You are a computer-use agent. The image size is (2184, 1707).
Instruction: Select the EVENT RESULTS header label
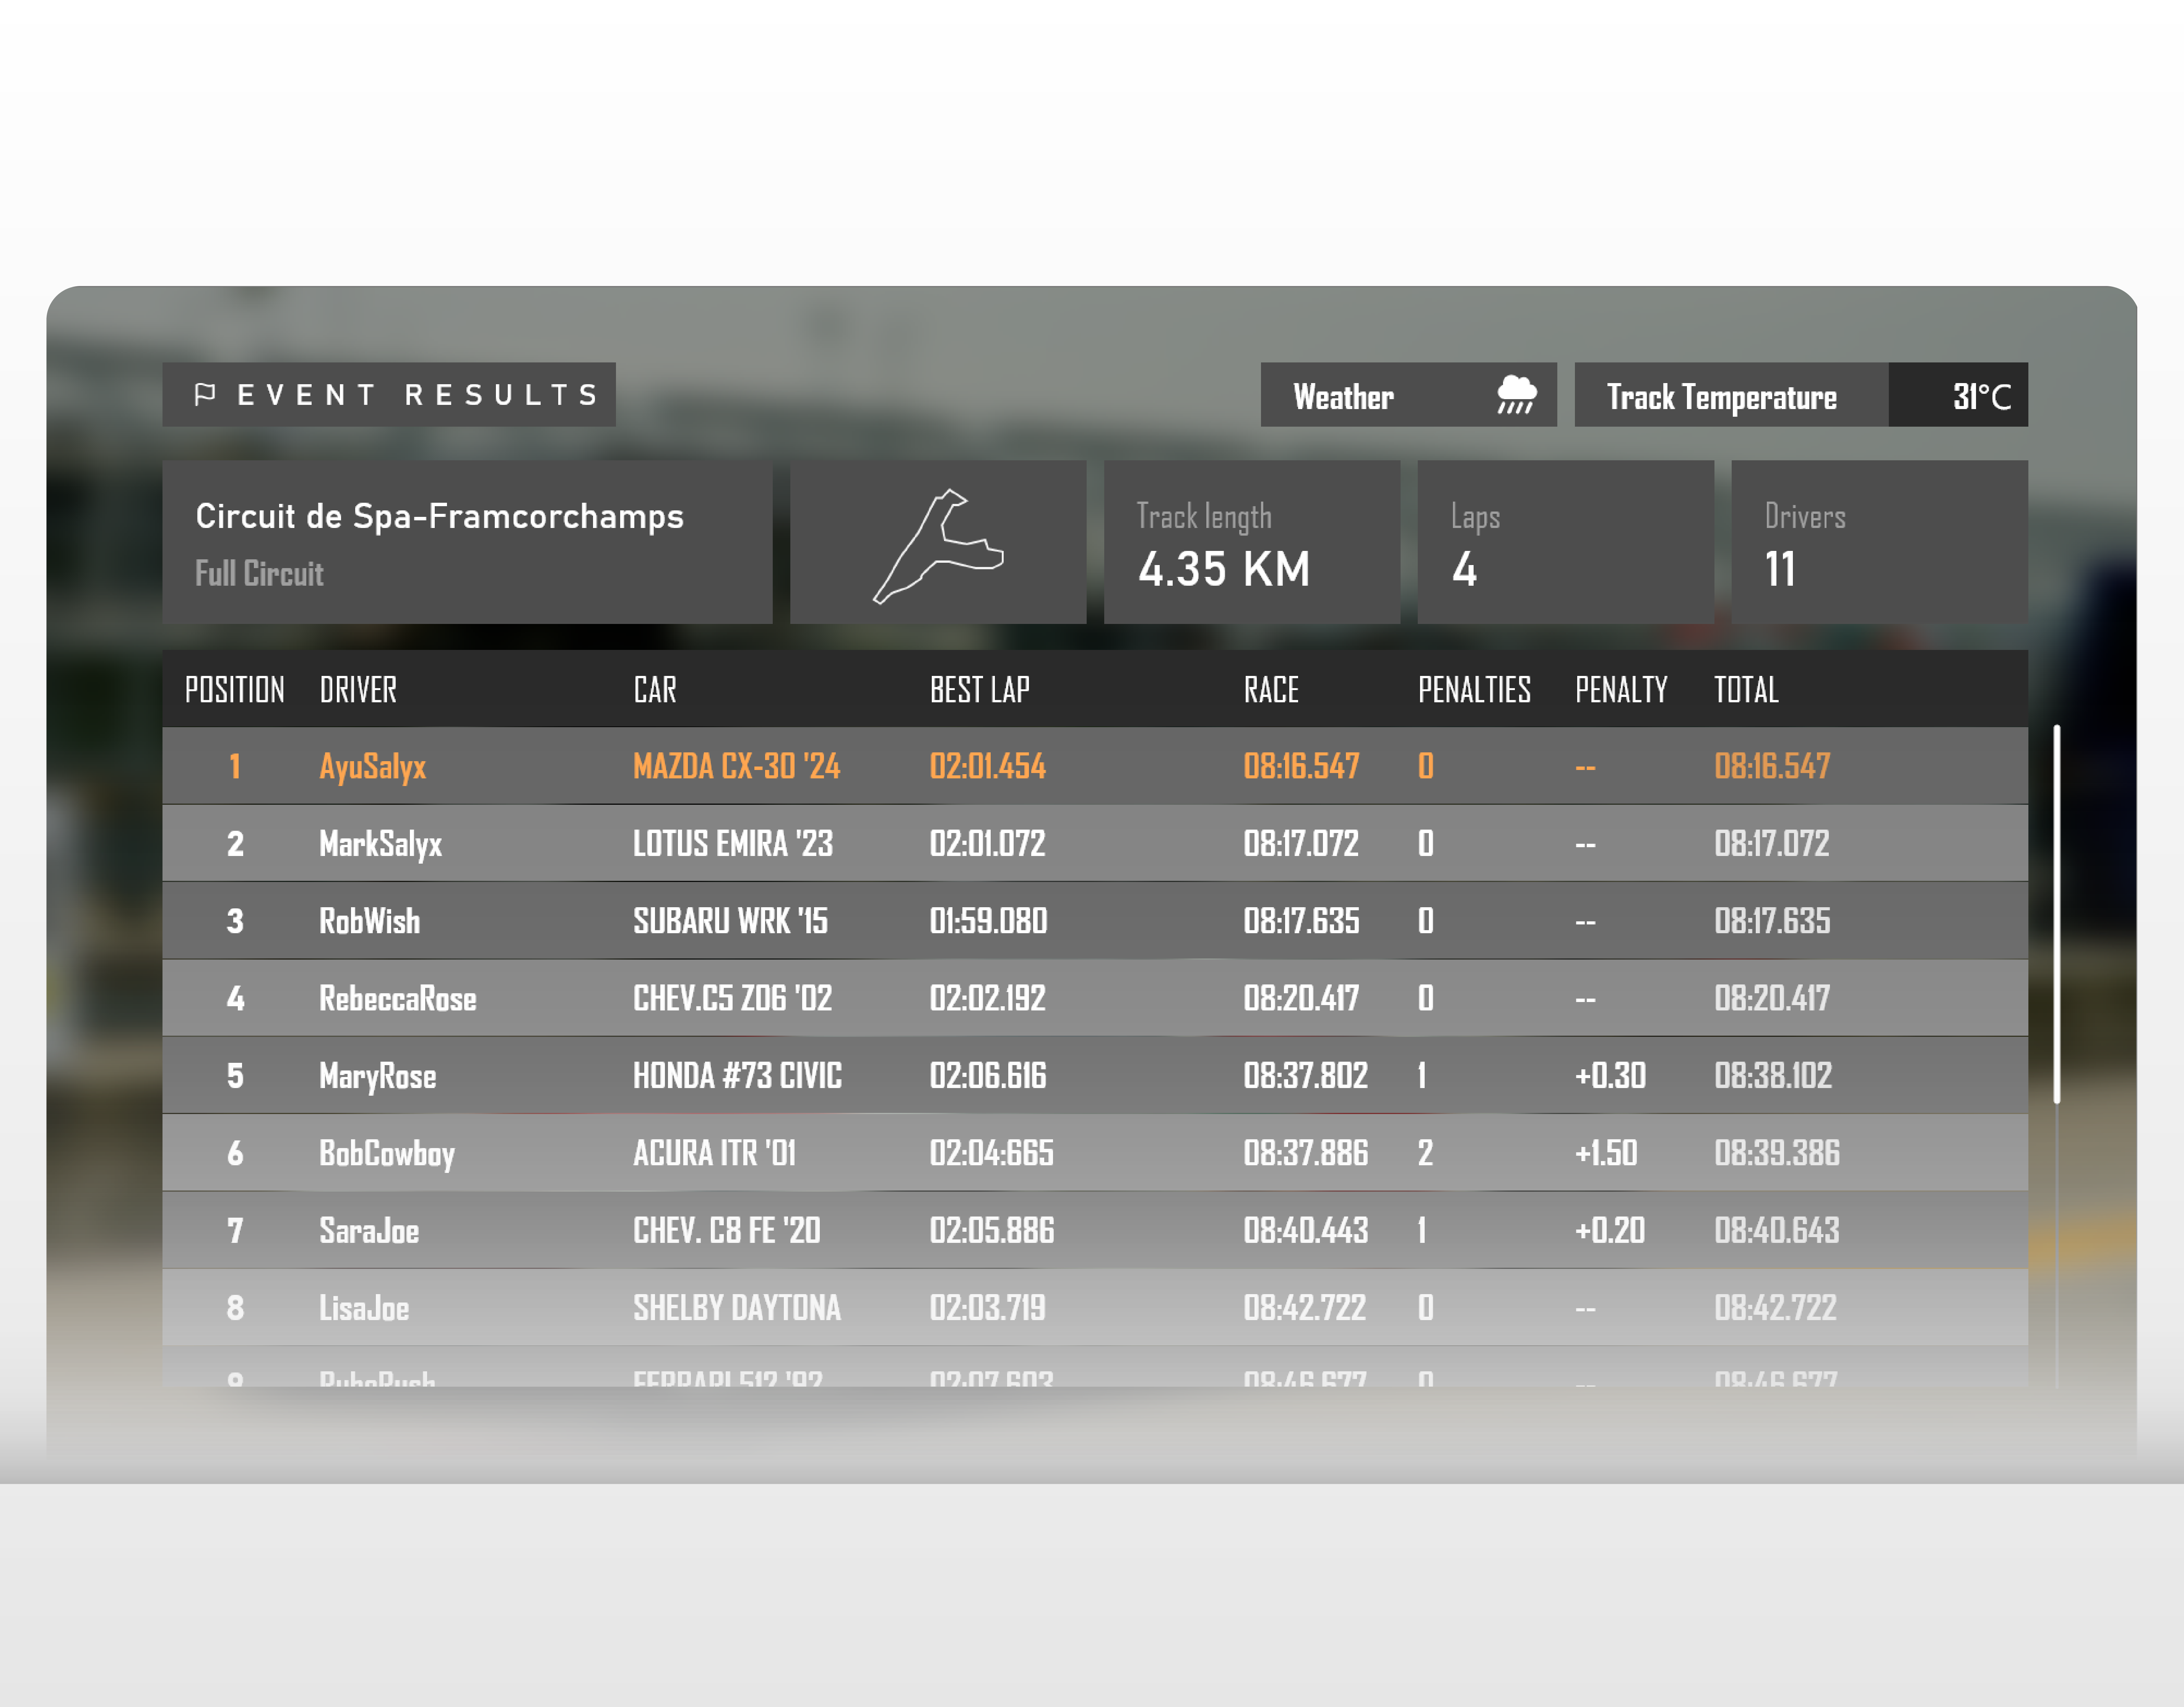pyautogui.click(x=418, y=395)
